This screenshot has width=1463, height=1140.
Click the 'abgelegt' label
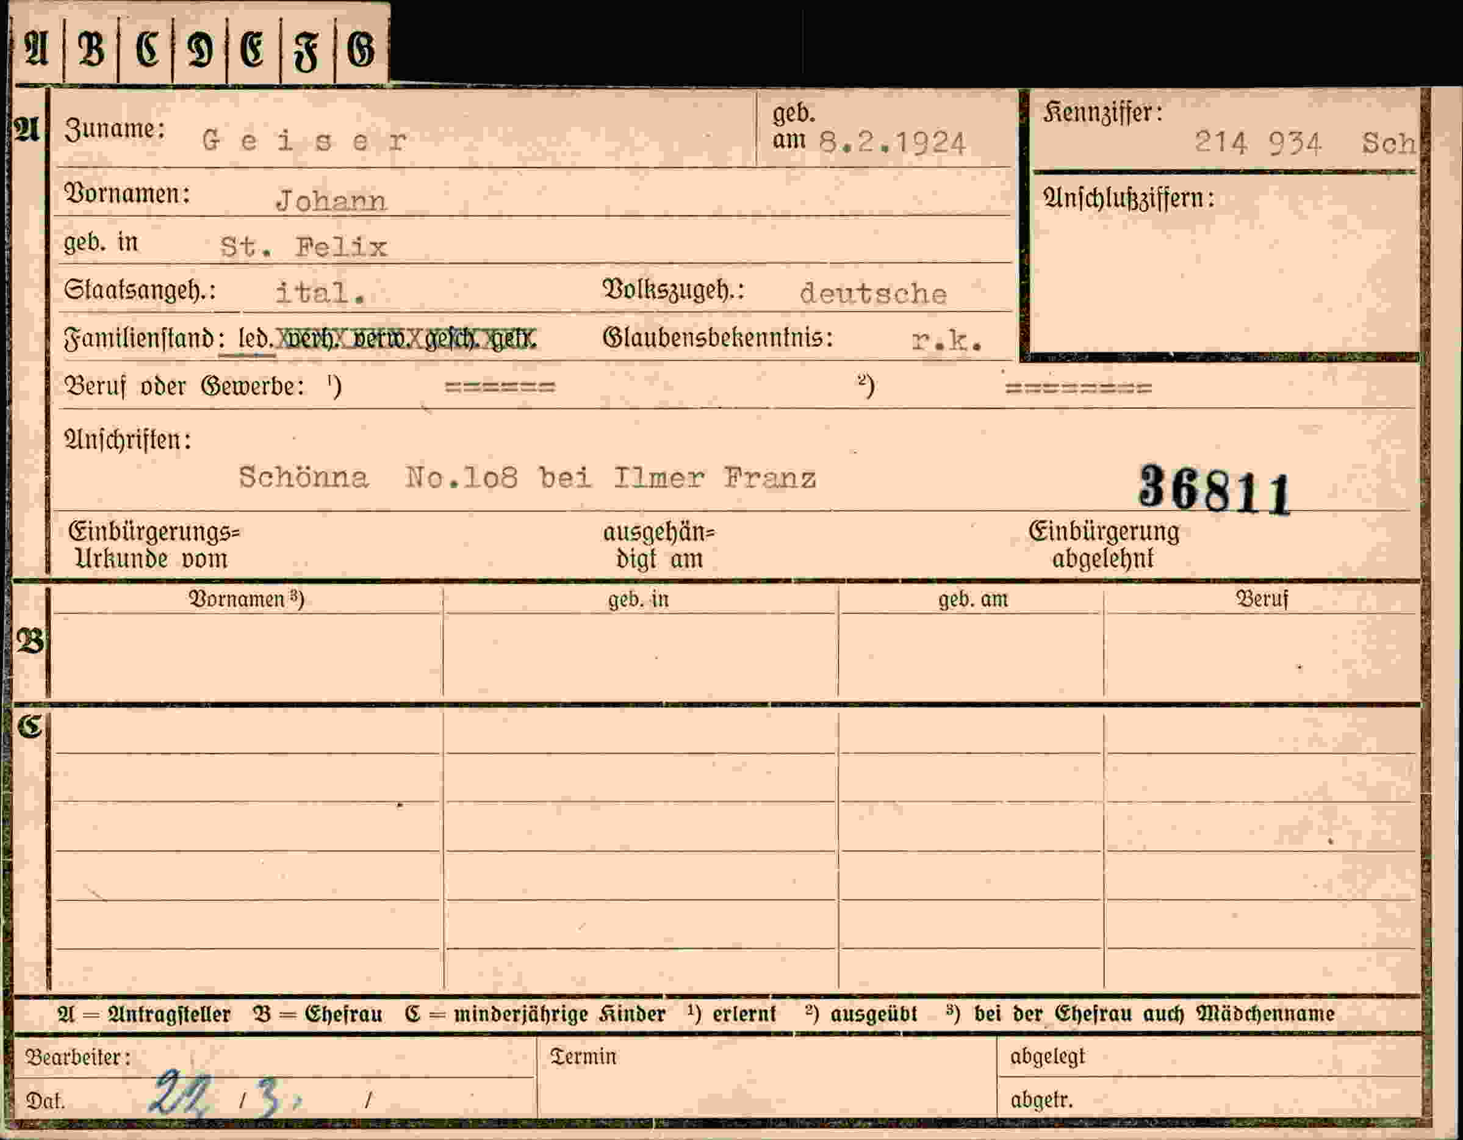pos(1047,1057)
